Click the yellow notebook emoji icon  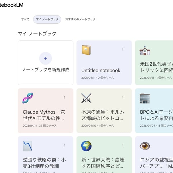click(x=86, y=50)
